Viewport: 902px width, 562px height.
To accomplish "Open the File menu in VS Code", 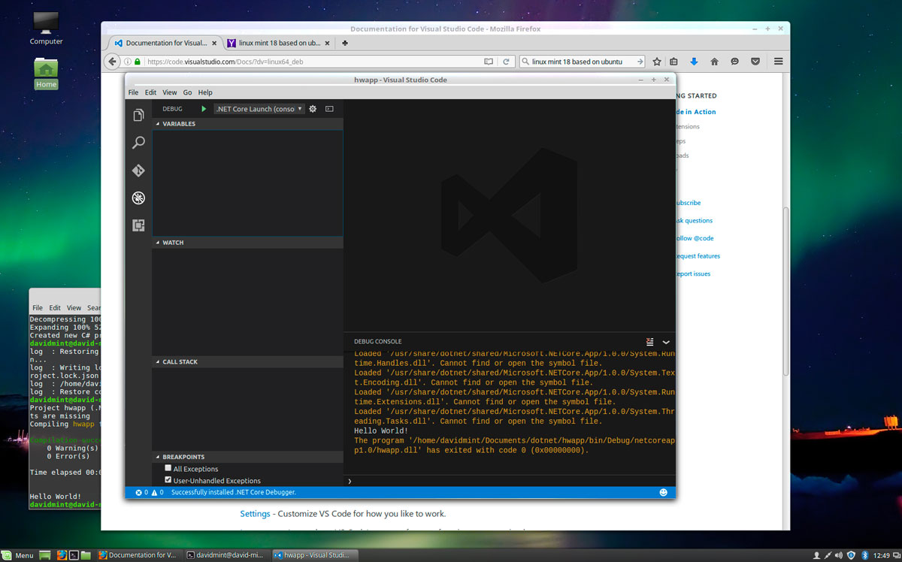I will pyautogui.click(x=133, y=92).
